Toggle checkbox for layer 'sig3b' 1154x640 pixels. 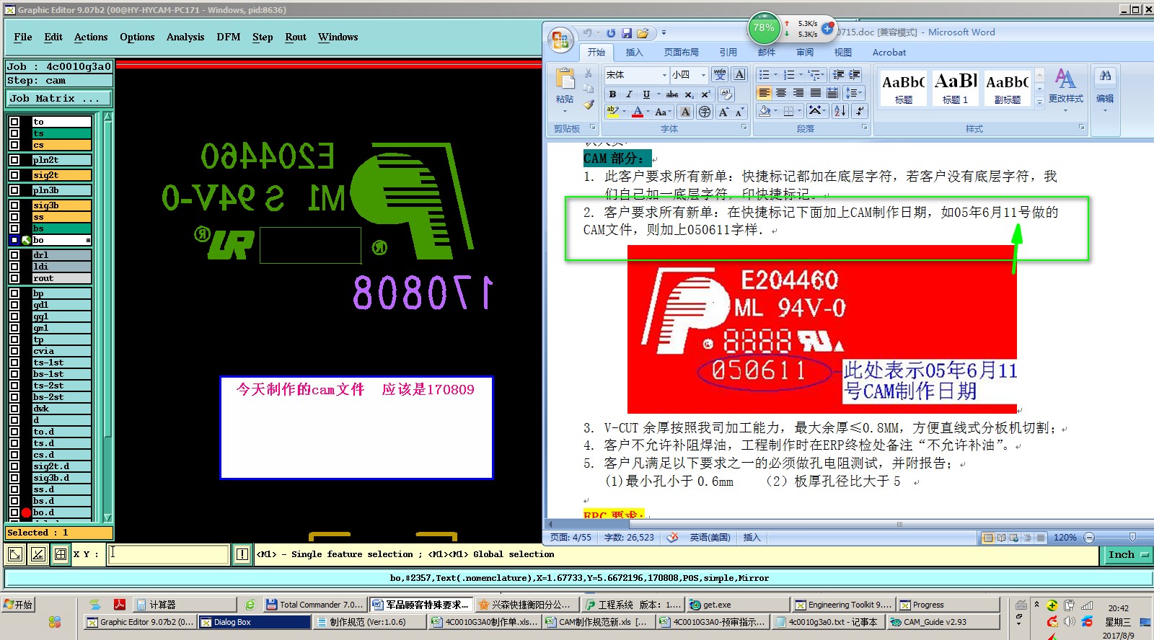click(x=14, y=205)
